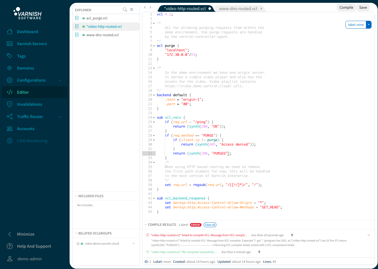Fold sub vcl_recv at line 24
The height and width of the screenshot is (269, 378).
[x=154, y=118]
